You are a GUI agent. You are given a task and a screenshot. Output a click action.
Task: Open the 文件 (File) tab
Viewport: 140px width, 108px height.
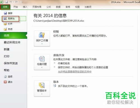(5, 7)
